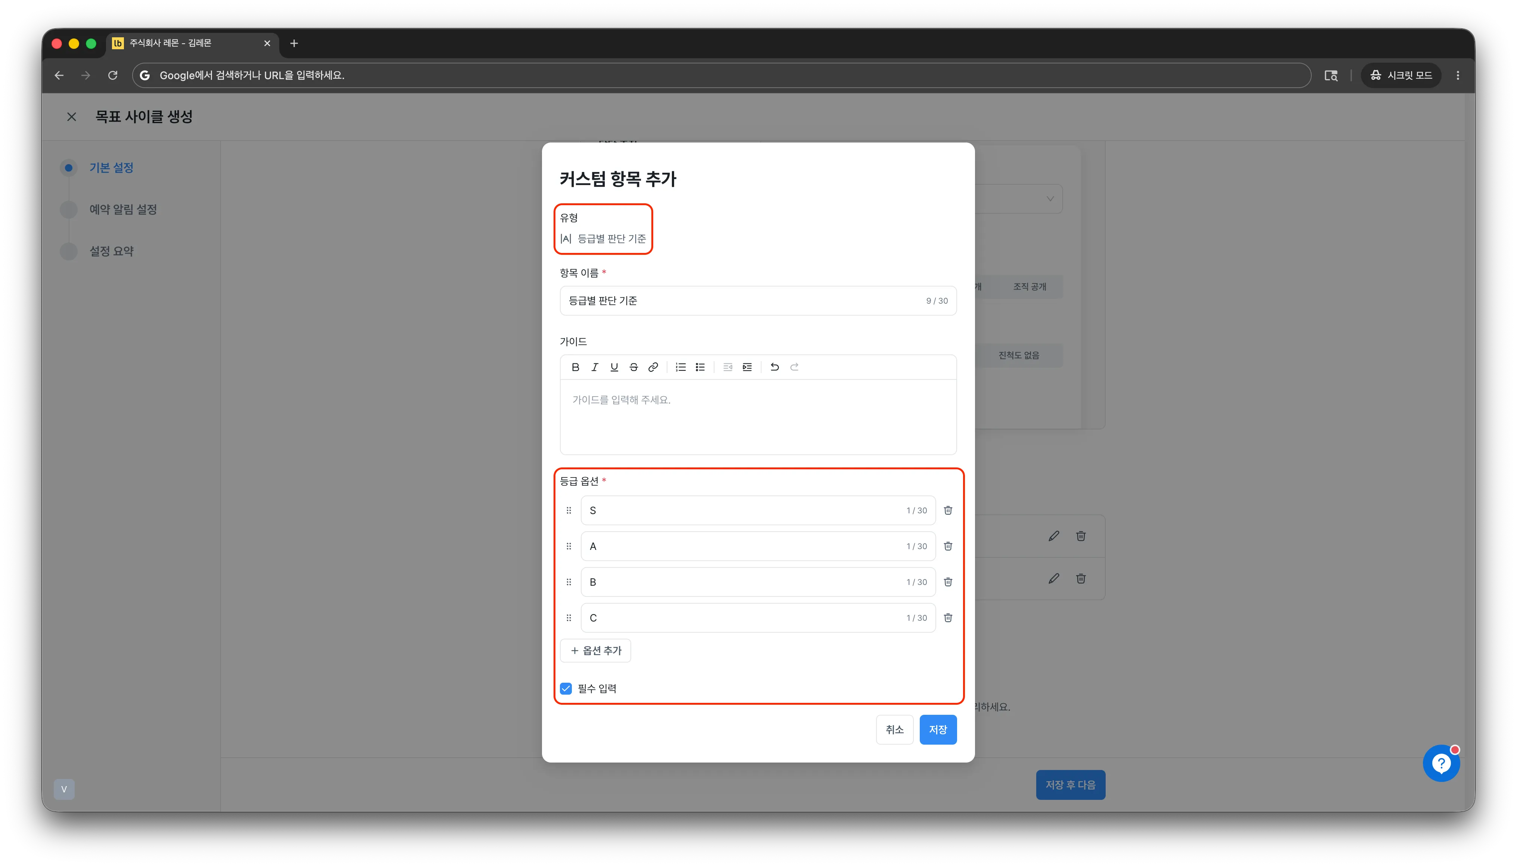Open the dropdown chevron behind dialog
This screenshot has width=1517, height=867.
tap(1050, 199)
